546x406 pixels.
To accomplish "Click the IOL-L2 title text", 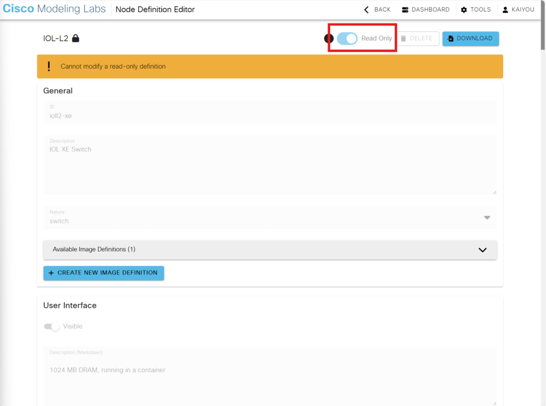I will [55, 38].
